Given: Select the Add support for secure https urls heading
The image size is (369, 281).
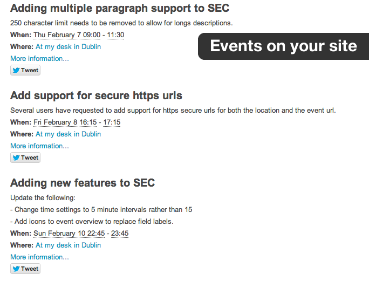Looking at the screenshot, I should [96, 96].
